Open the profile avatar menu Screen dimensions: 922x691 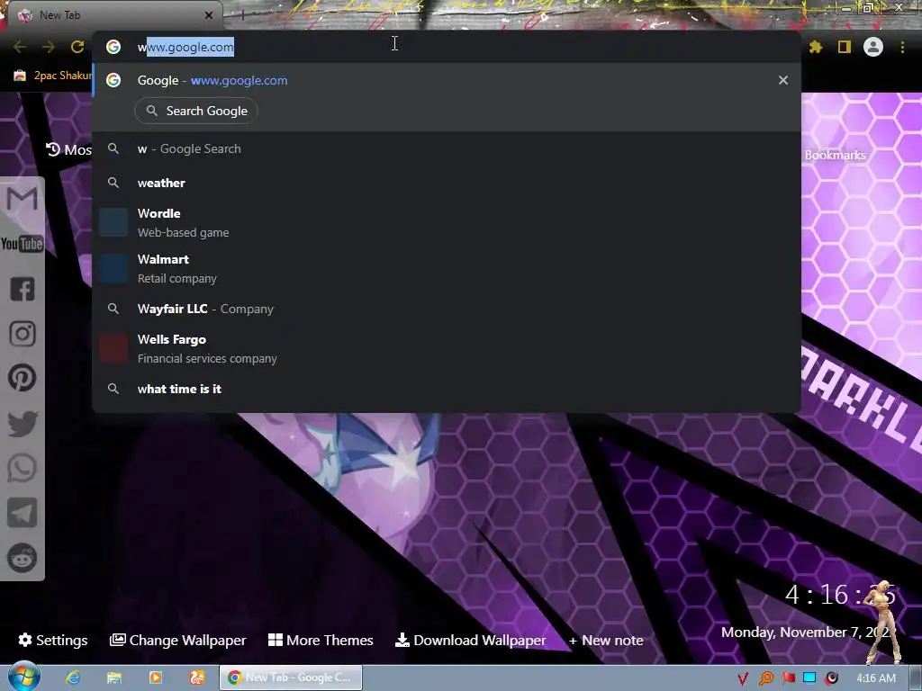[873, 47]
